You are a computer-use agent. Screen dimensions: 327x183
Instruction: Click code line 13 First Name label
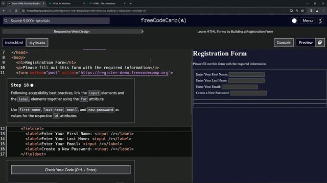coord(80,134)
